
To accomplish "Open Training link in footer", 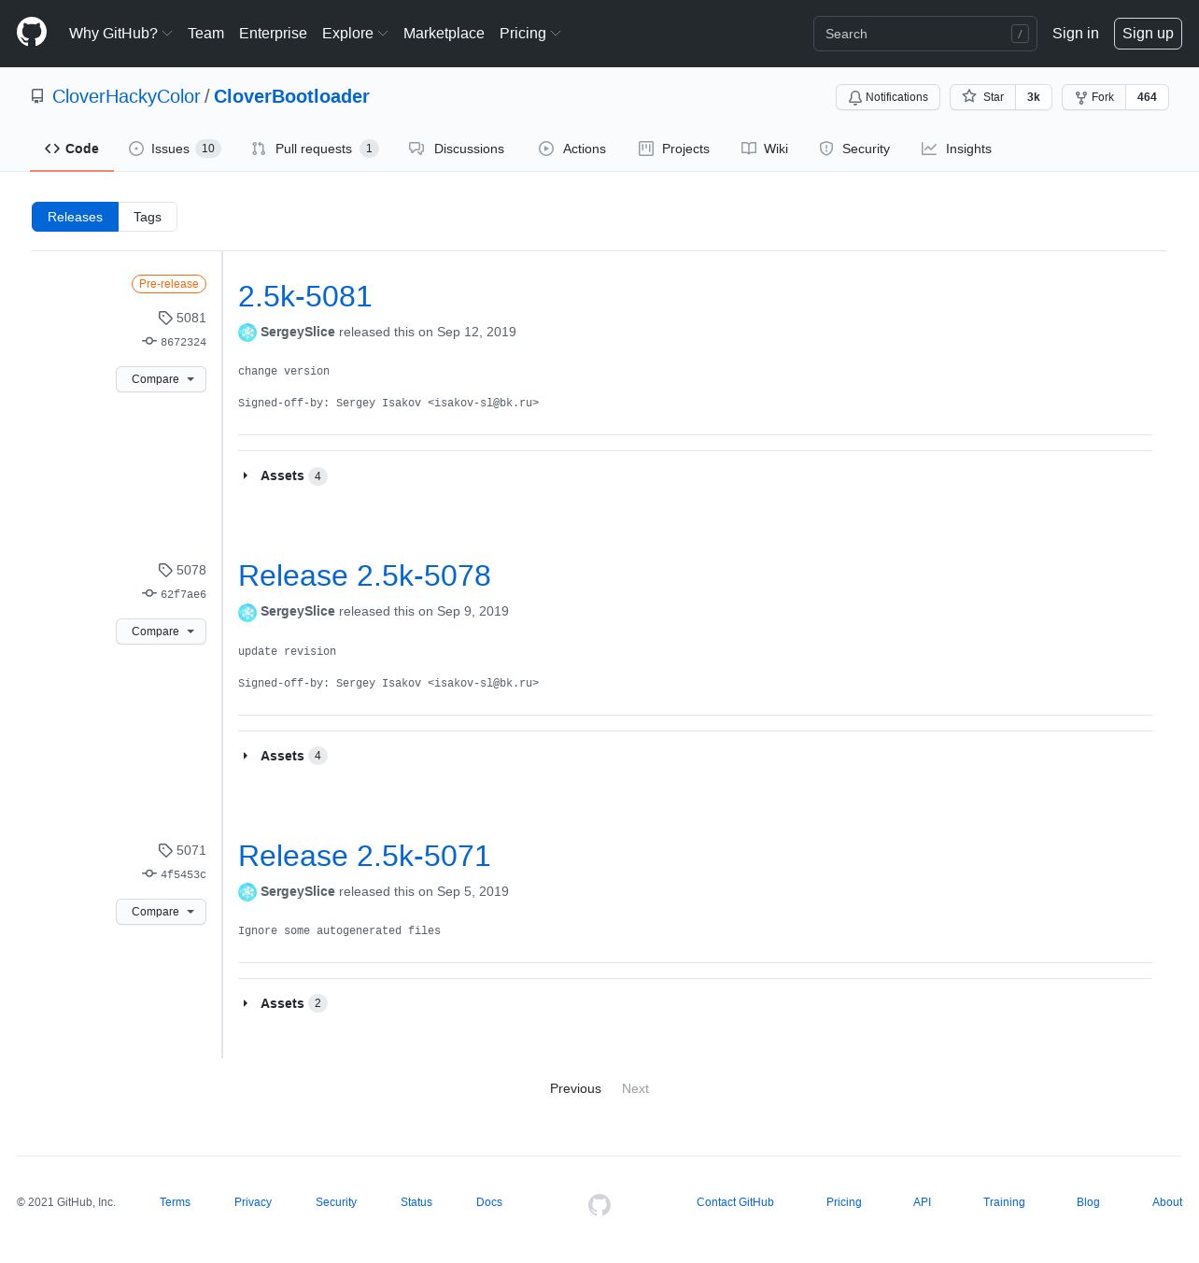I will click(x=1004, y=1202).
